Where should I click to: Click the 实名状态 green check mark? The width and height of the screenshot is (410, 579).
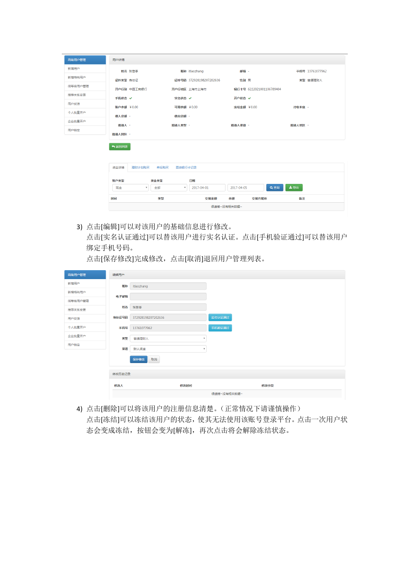tap(190, 98)
